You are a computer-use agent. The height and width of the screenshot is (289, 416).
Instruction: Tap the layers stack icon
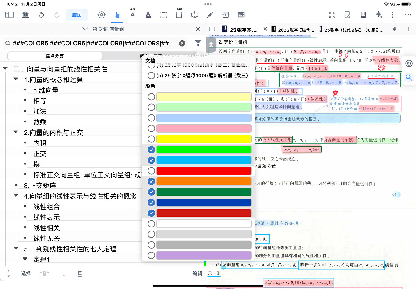(211, 45)
